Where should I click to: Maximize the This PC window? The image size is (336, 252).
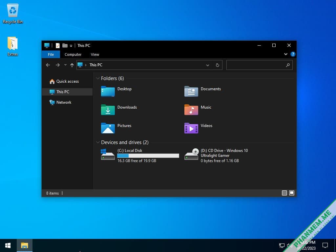click(274, 45)
